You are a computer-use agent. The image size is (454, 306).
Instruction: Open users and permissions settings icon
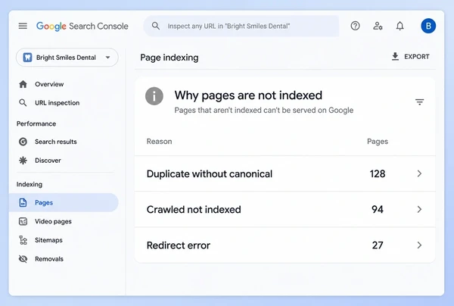click(x=378, y=26)
